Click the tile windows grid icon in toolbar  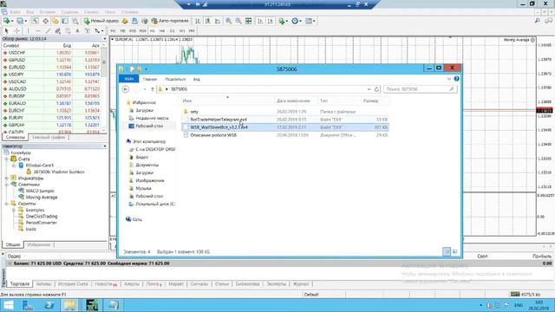(x=249, y=21)
